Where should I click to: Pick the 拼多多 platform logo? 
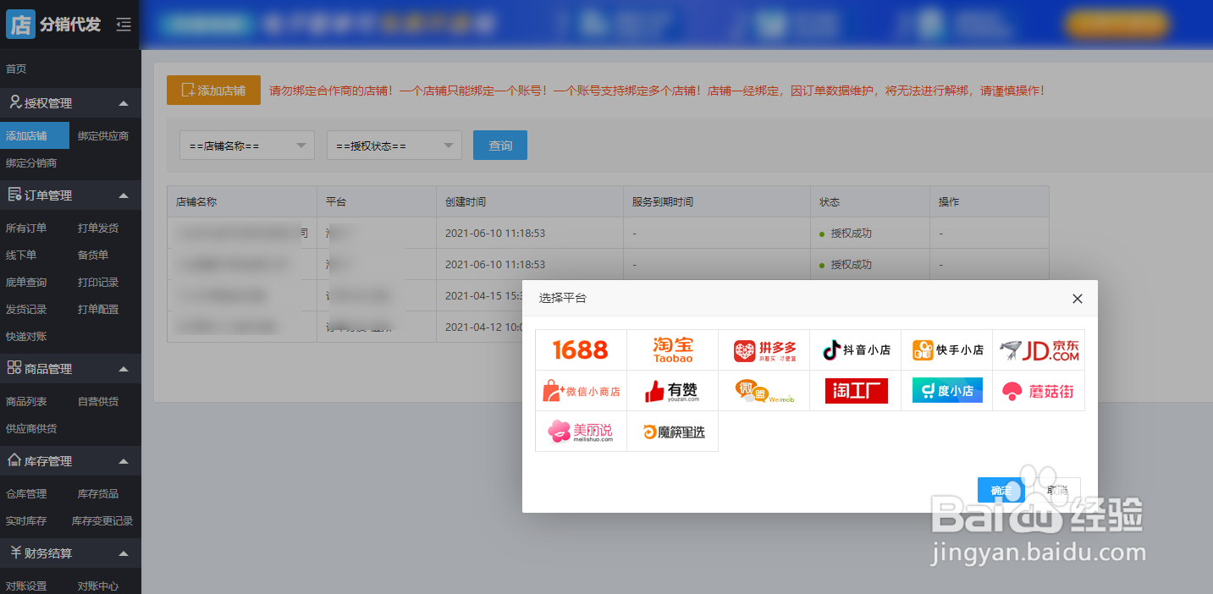point(764,349)
